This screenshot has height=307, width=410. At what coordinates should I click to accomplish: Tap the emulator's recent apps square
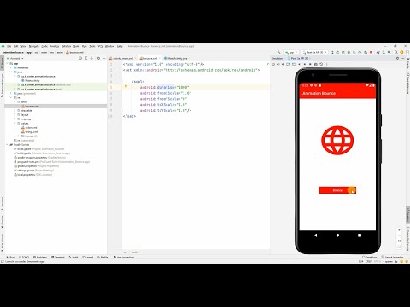[x=360, y=235]
